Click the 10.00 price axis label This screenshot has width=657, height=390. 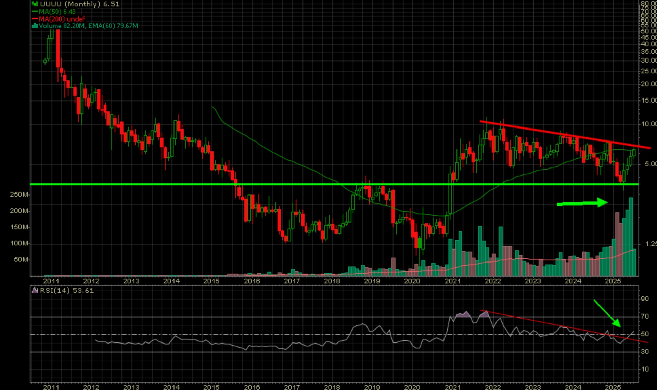pyautogui.click(x=649, y=124)
